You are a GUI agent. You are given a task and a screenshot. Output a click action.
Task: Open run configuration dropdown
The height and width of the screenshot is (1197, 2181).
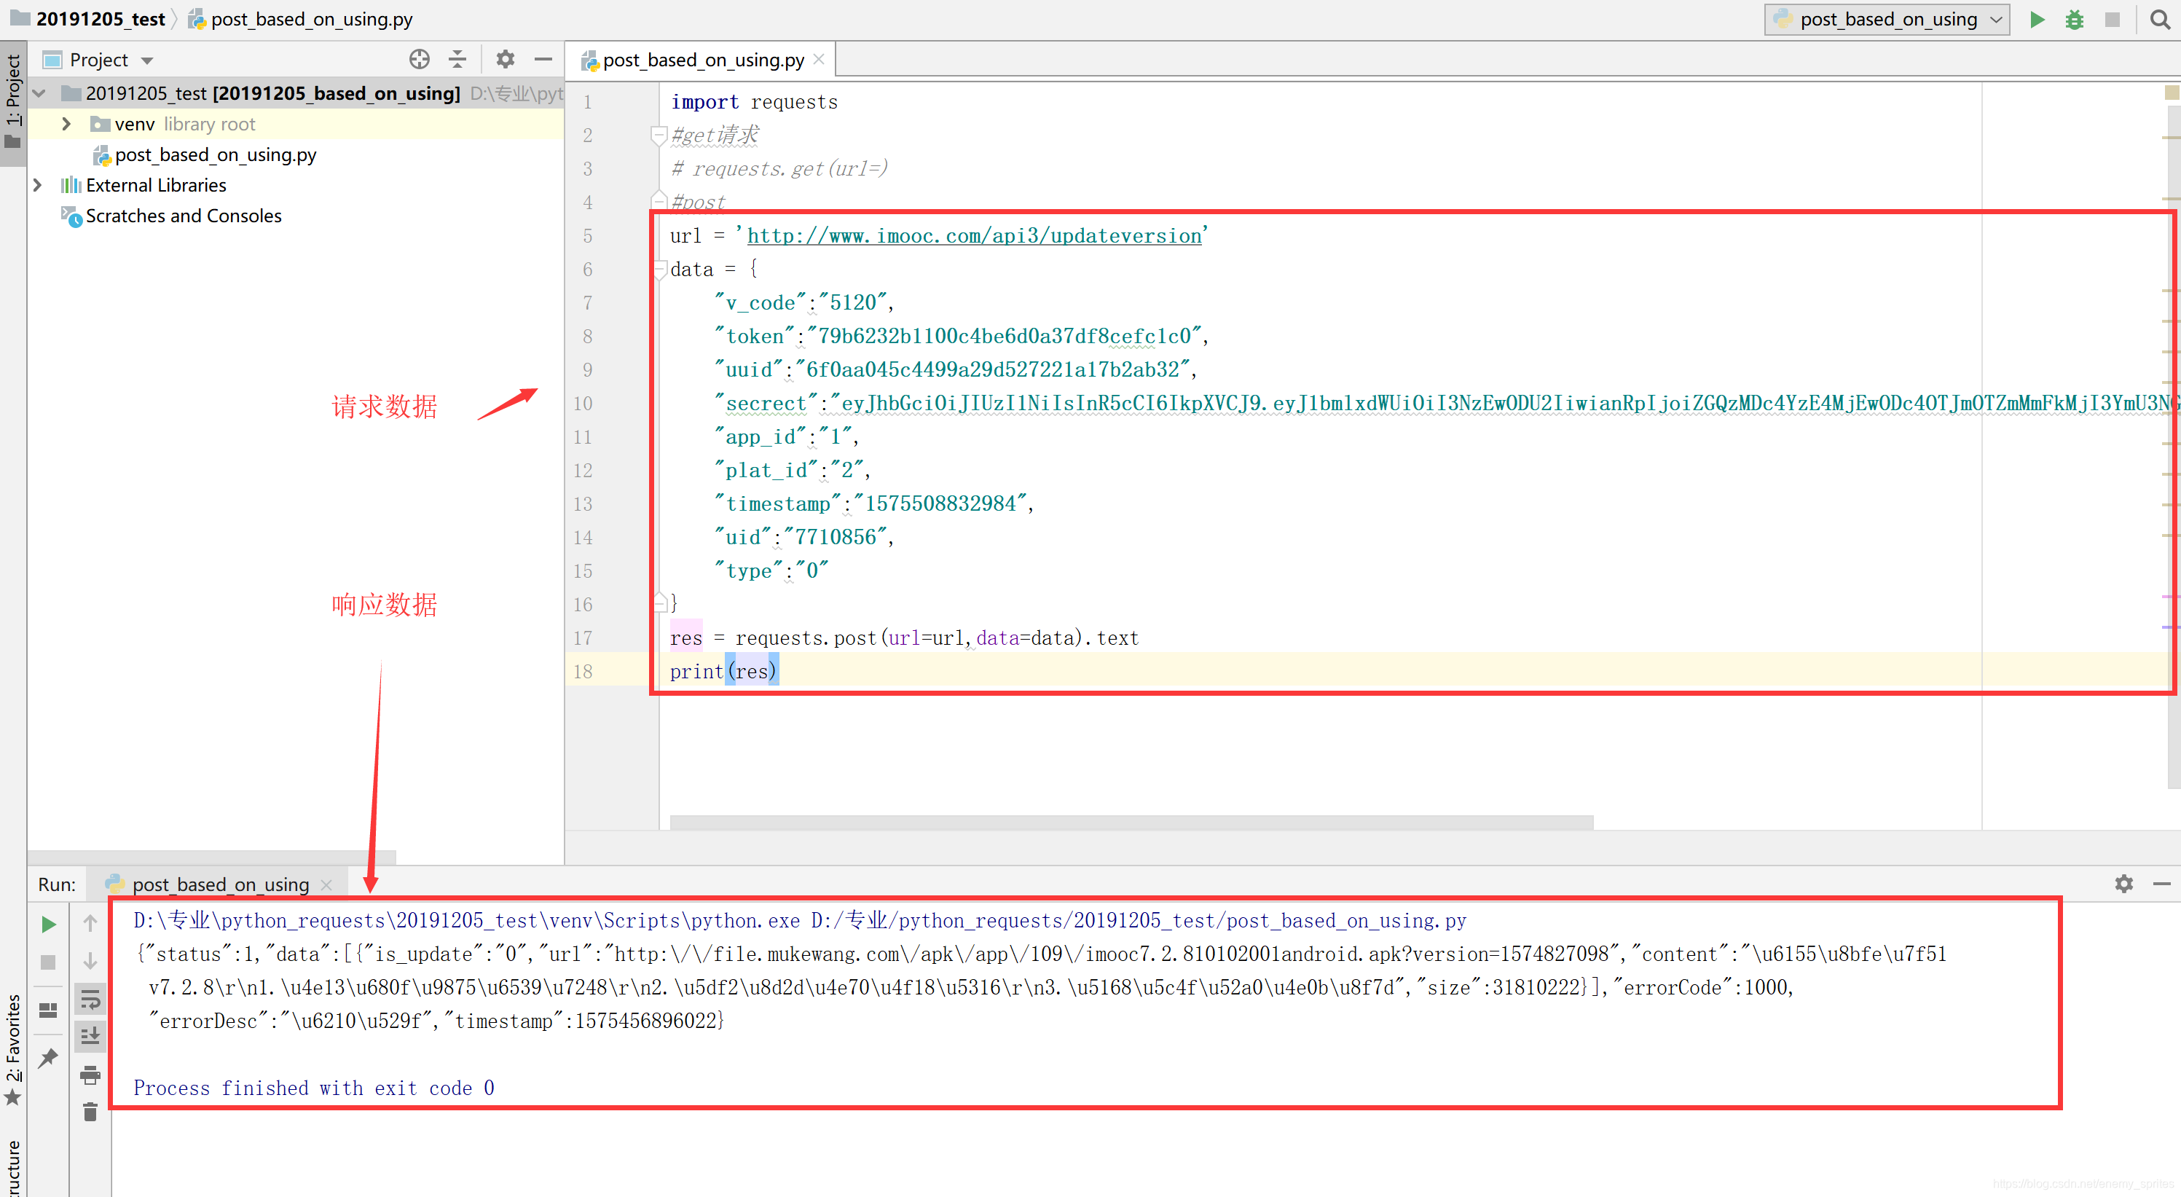1887,20
